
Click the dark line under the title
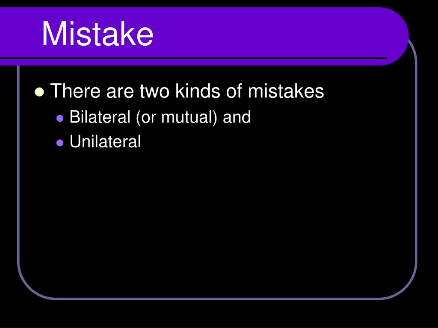193,58
